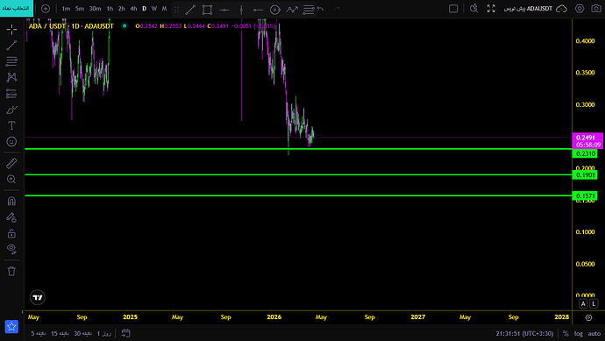Select the brush drawing tool
605x341 pixels.
point(11,110)
